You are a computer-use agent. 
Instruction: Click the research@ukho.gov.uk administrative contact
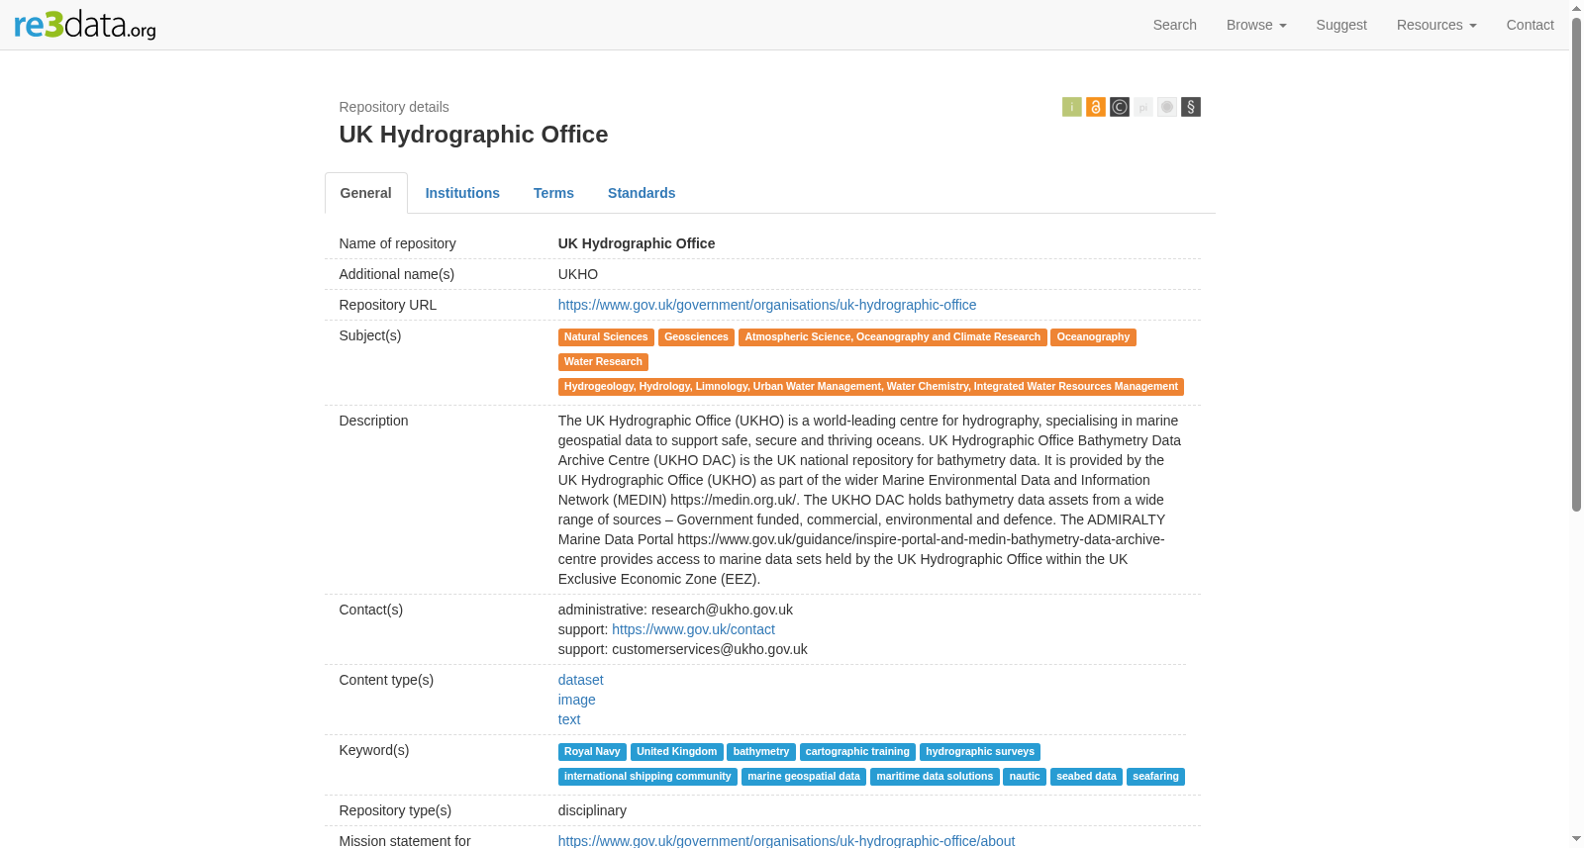point(722,610)
